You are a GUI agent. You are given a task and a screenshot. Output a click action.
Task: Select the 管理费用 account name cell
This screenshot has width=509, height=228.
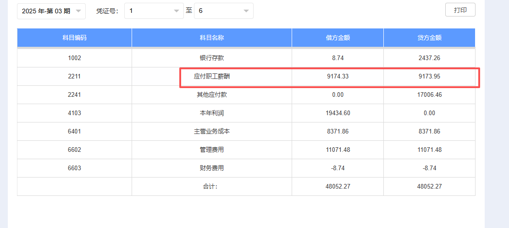(211, 150)
